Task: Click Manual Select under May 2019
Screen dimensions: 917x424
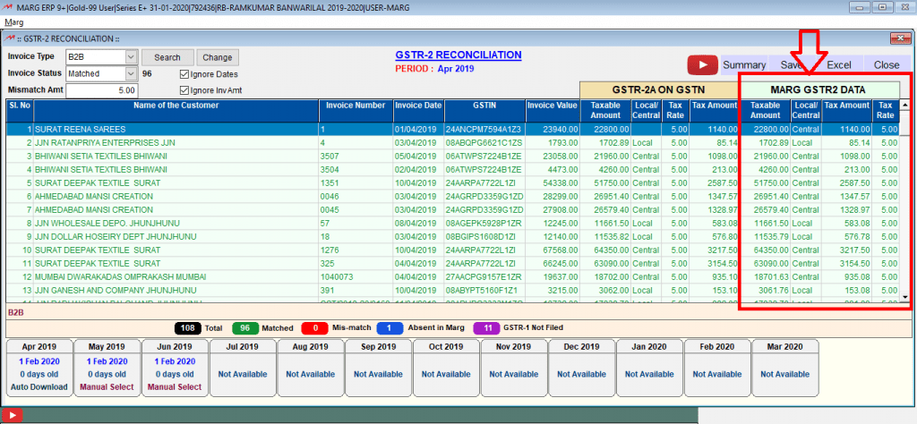Action: tap(107, 386)
